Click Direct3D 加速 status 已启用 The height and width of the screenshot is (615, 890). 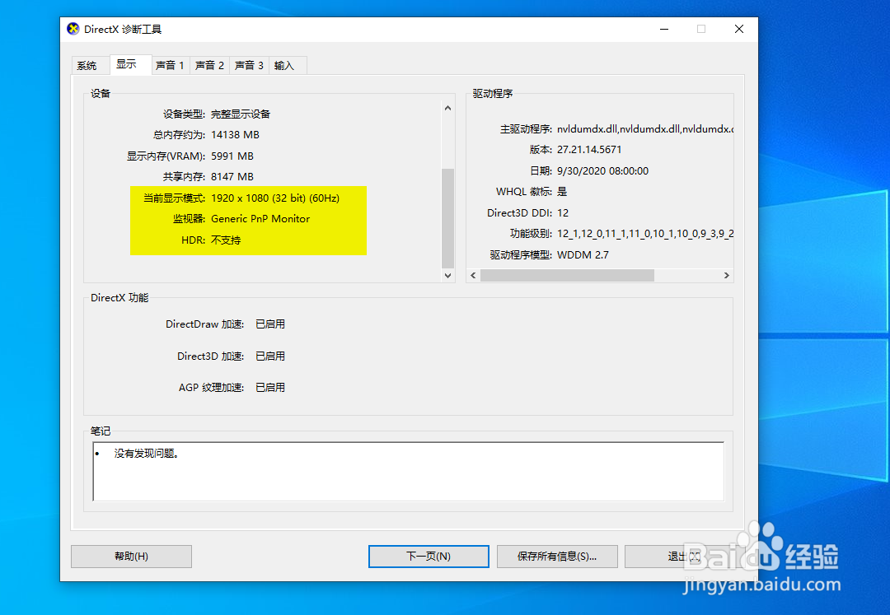[270, 356]
